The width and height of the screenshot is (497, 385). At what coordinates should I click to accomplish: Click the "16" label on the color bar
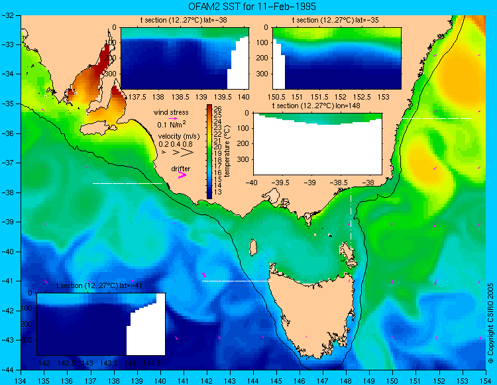[x=217, y=173]
